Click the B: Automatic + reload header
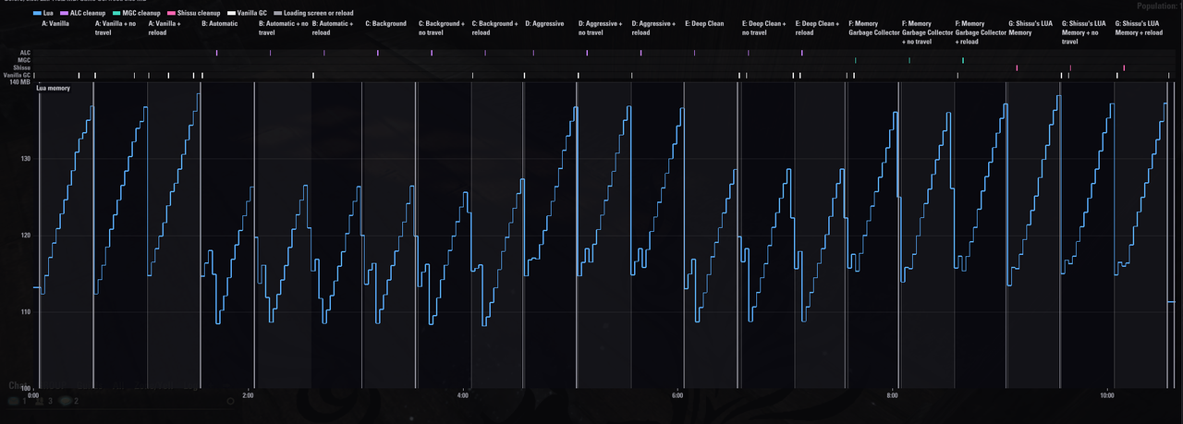 click(x=333, y=28)
